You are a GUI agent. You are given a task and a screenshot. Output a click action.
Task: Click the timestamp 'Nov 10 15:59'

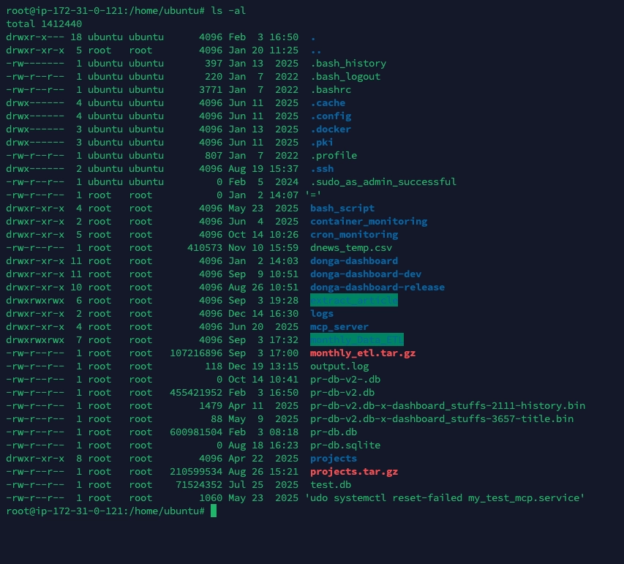click(x=263, y=247)
